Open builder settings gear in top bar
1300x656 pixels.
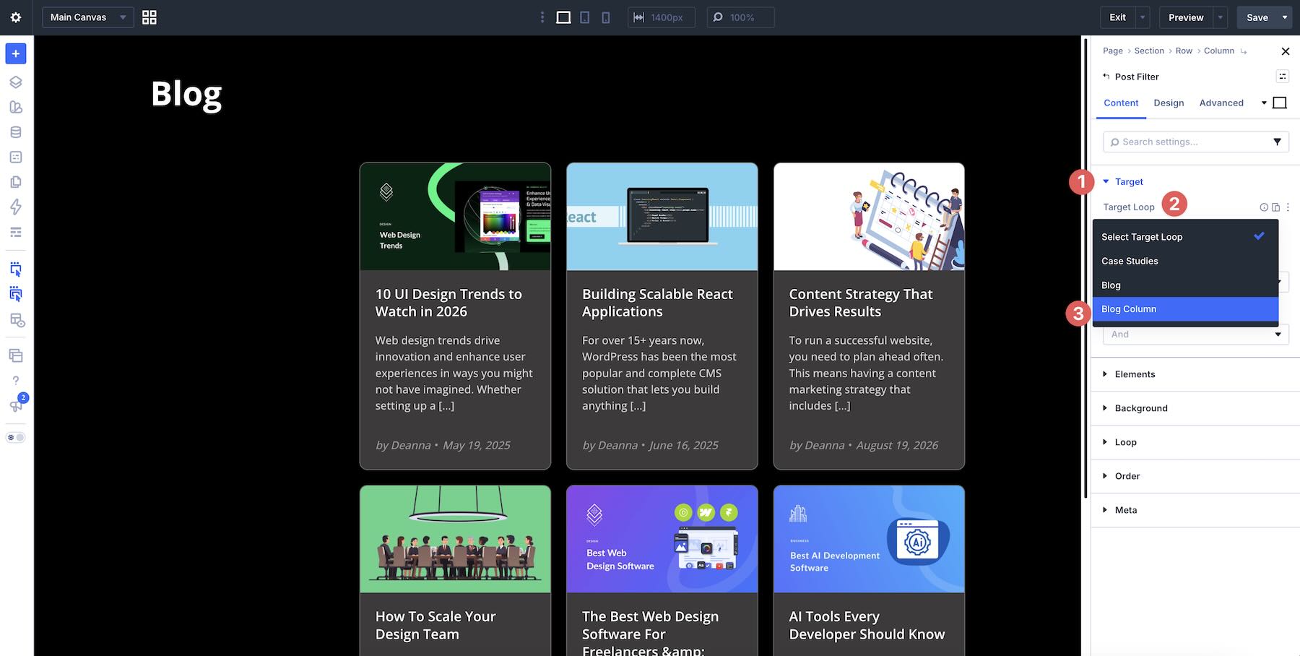[16, 17]
